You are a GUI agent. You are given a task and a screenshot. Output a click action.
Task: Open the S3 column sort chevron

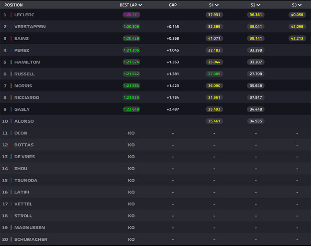[x=300, y=5]
